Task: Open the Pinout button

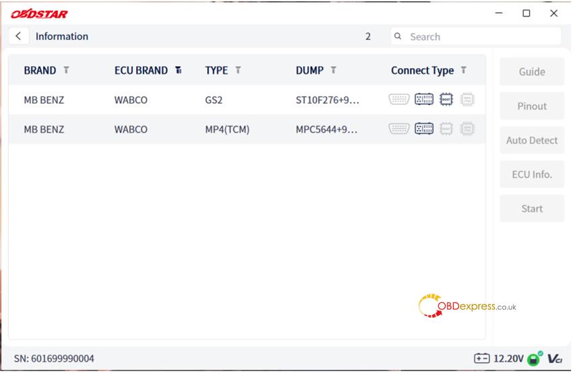Action: [532, 106]
